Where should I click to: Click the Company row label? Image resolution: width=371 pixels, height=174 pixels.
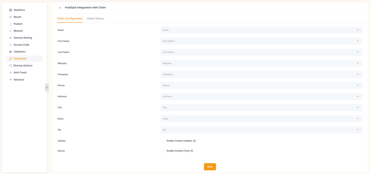click(63, 74)
